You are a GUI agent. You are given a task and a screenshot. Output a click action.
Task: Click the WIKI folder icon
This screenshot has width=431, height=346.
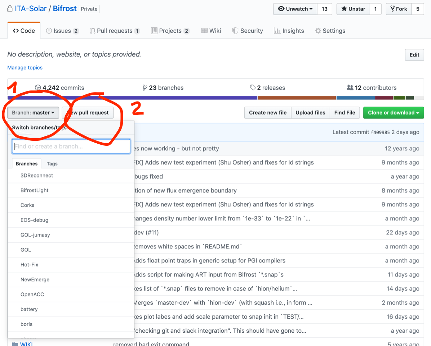(x=15, y=344)
